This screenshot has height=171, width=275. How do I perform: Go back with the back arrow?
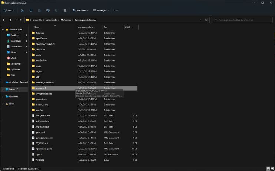coord(4,20)
